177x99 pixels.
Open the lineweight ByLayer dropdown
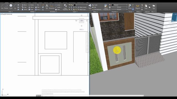[119, 7]
